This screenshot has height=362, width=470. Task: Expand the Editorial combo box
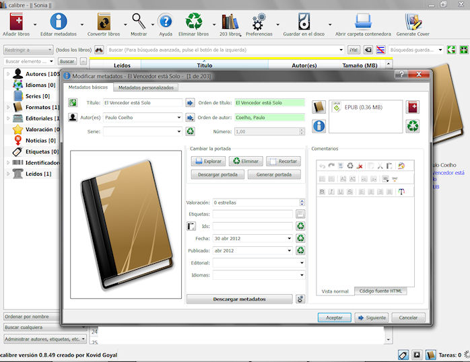coord(300,262)
